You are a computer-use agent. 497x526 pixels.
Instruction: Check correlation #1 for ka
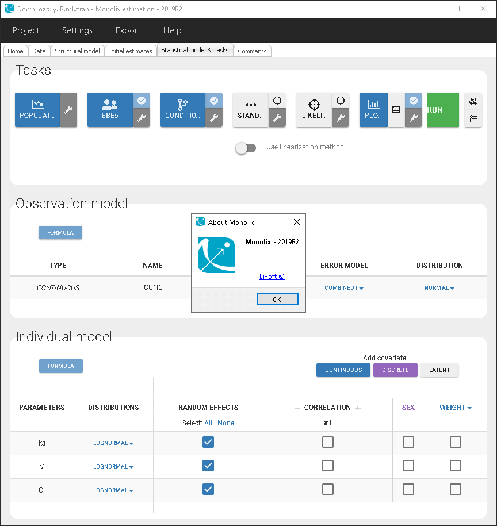tap(328, 442)
